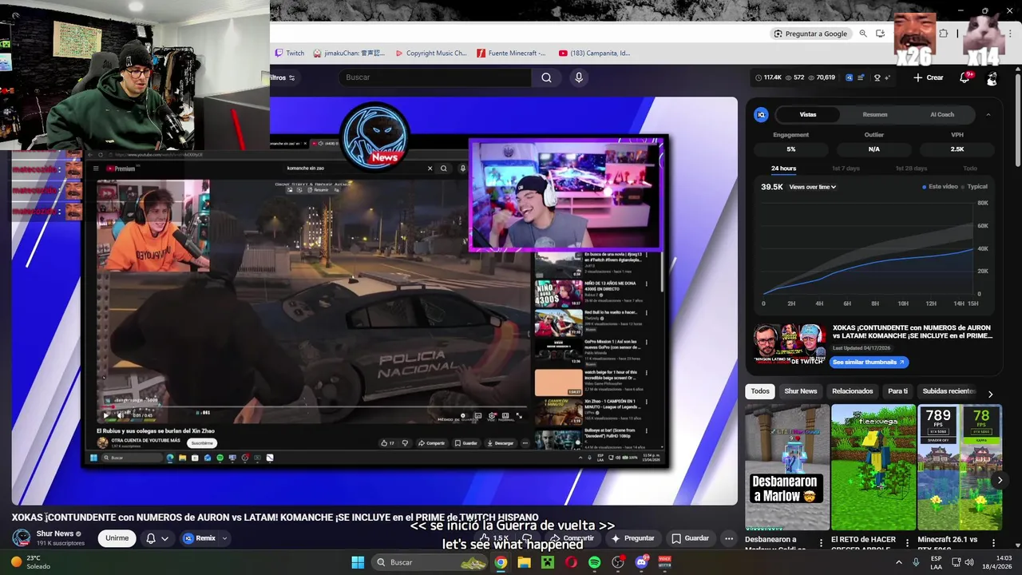This screenshot has width=1022, height=575.
Task: Activate voice search microphone icon
Action: 579,77
